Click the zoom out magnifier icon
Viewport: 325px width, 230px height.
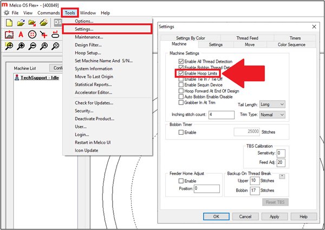32,47
